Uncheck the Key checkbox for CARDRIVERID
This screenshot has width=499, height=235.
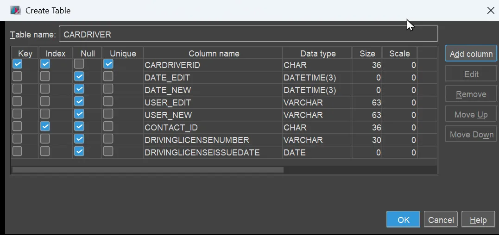[17, 64]
